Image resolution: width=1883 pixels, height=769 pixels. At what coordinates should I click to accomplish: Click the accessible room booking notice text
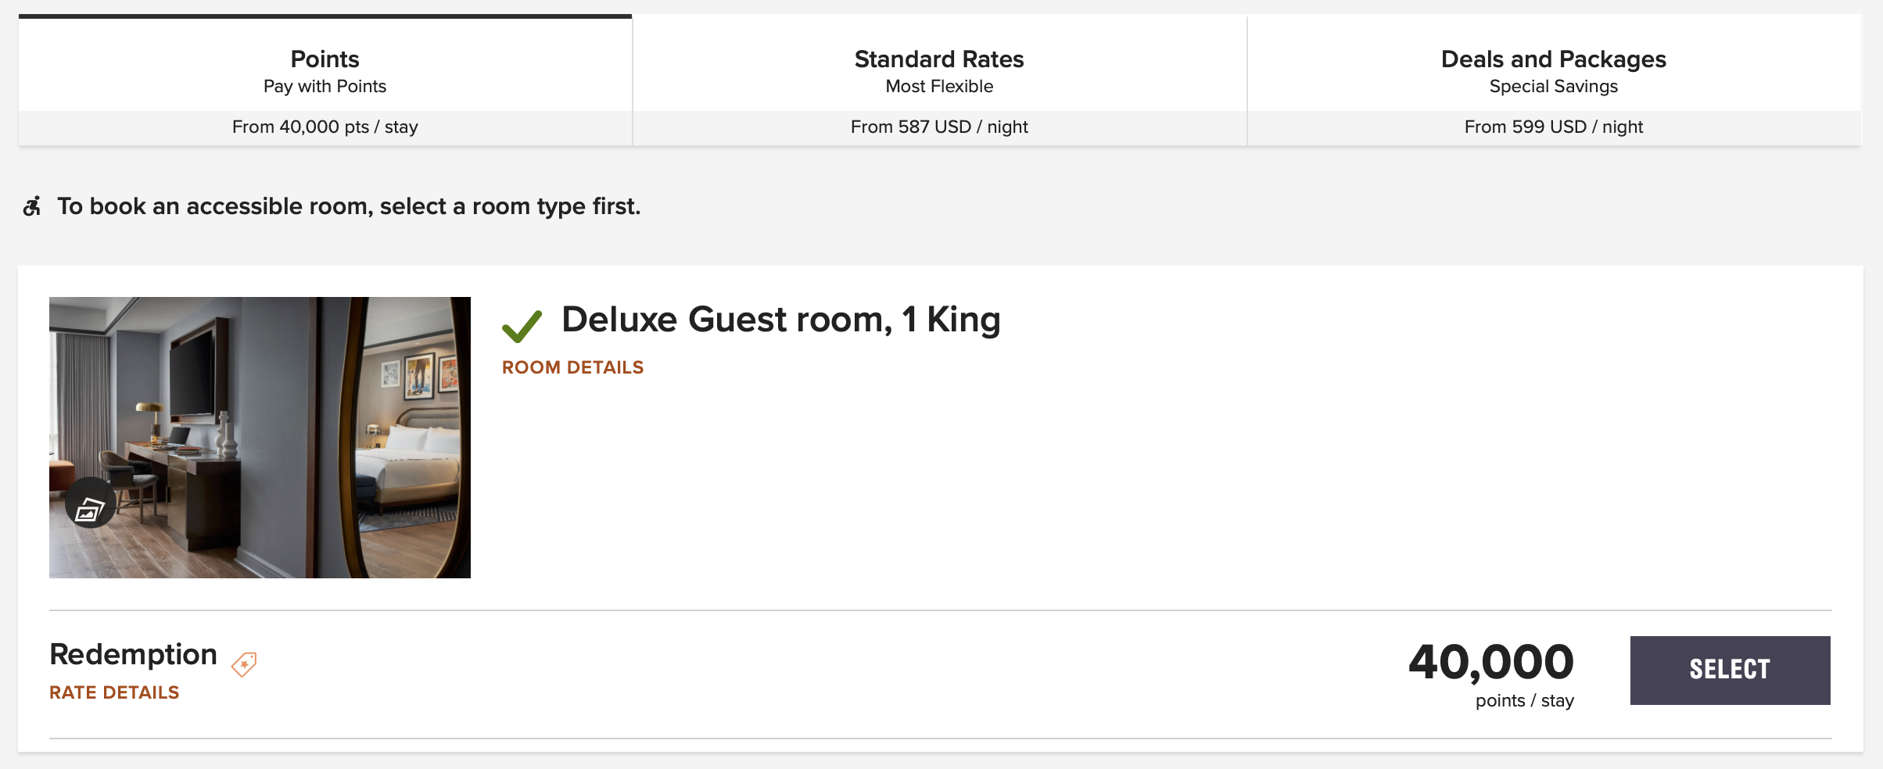[349, 206]
